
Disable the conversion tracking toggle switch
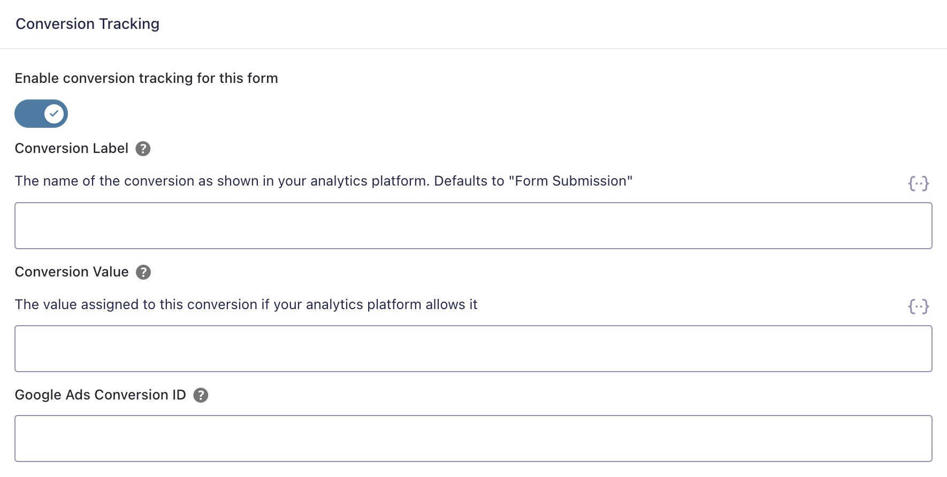pos(41,113)
